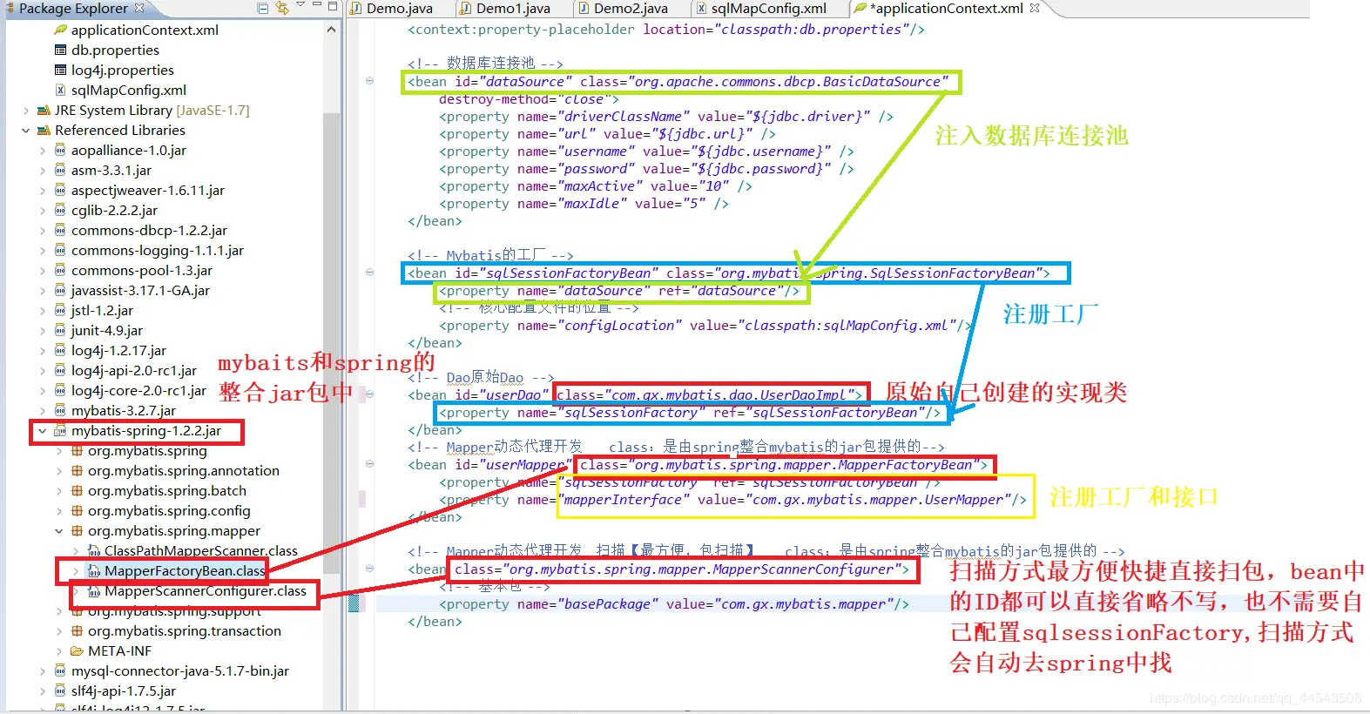The image size is (1370, 714).
Task: Click the log4j.properties file icon
Action: [x=60, y=70]
